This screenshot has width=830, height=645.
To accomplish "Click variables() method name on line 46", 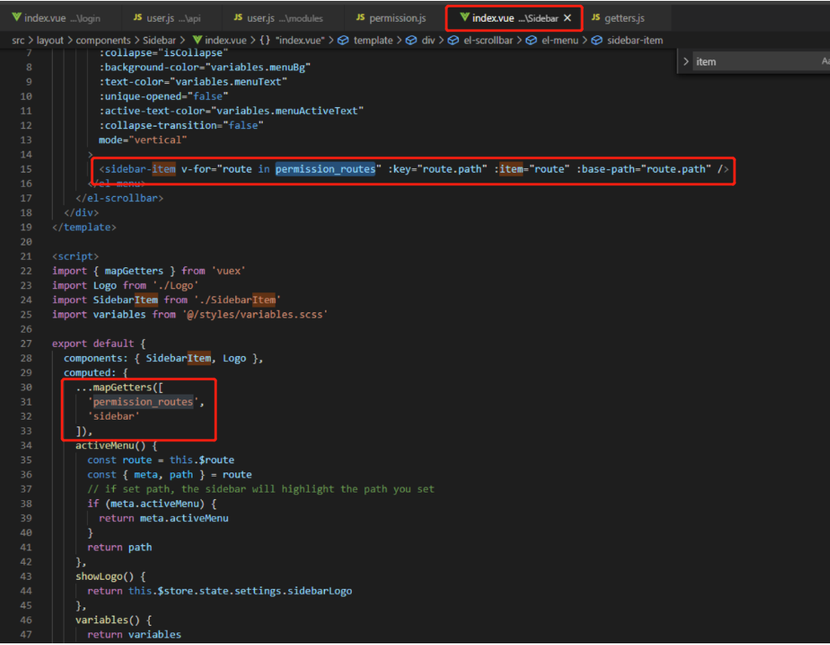I will coord(107,620).
